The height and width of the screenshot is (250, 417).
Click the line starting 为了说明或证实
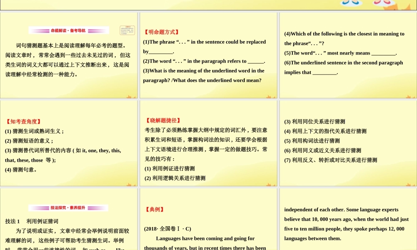point(72,231)
